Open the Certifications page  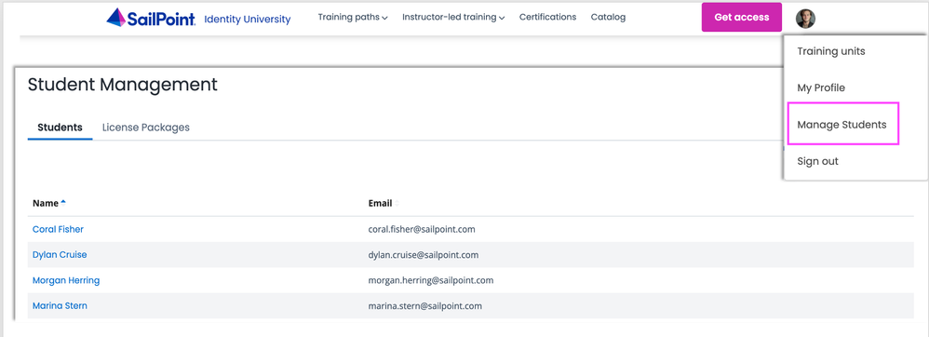point(548,17)
